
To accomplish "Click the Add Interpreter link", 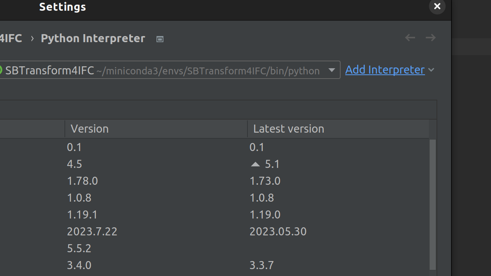I will [385, 70].
